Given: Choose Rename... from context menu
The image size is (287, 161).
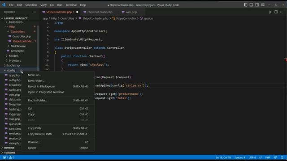Looking at the screenshot, I should [58, 142].
